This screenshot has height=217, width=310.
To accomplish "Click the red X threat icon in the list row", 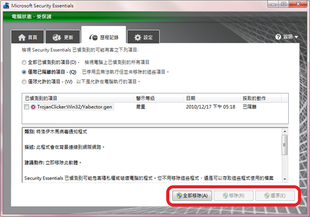I will (x=33, y=107).
